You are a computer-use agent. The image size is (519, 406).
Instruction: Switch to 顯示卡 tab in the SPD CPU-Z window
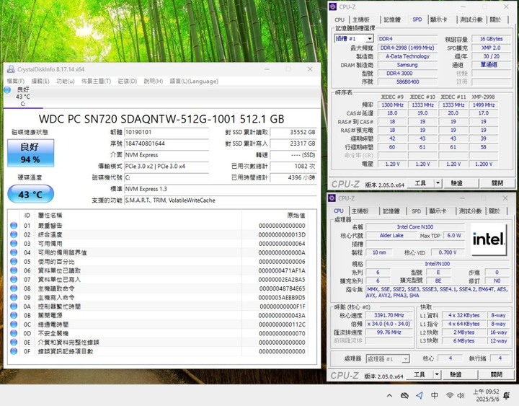tap(438, 20)
